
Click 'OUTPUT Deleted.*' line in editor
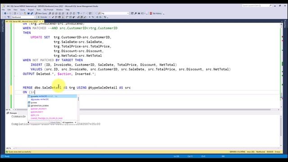[x=59, y=74]
